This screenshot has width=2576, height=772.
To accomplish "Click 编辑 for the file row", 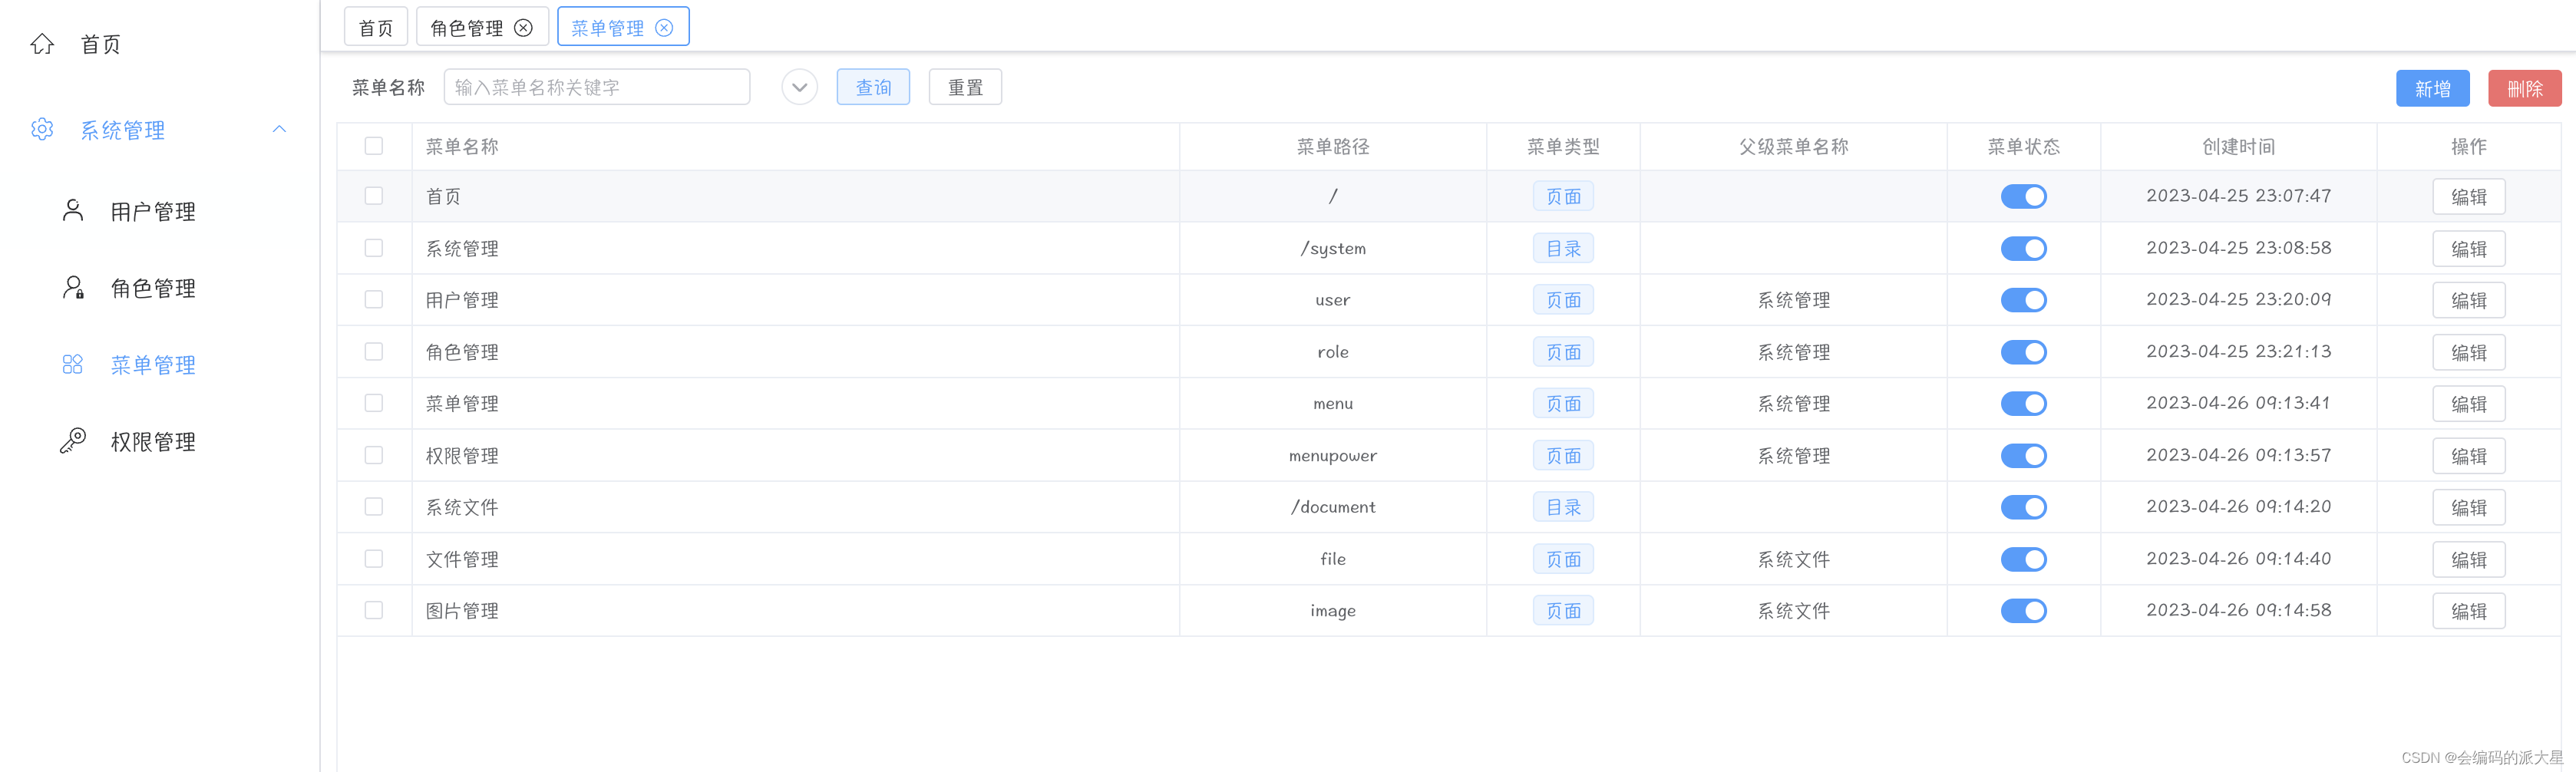I will tap(2468, 559).
